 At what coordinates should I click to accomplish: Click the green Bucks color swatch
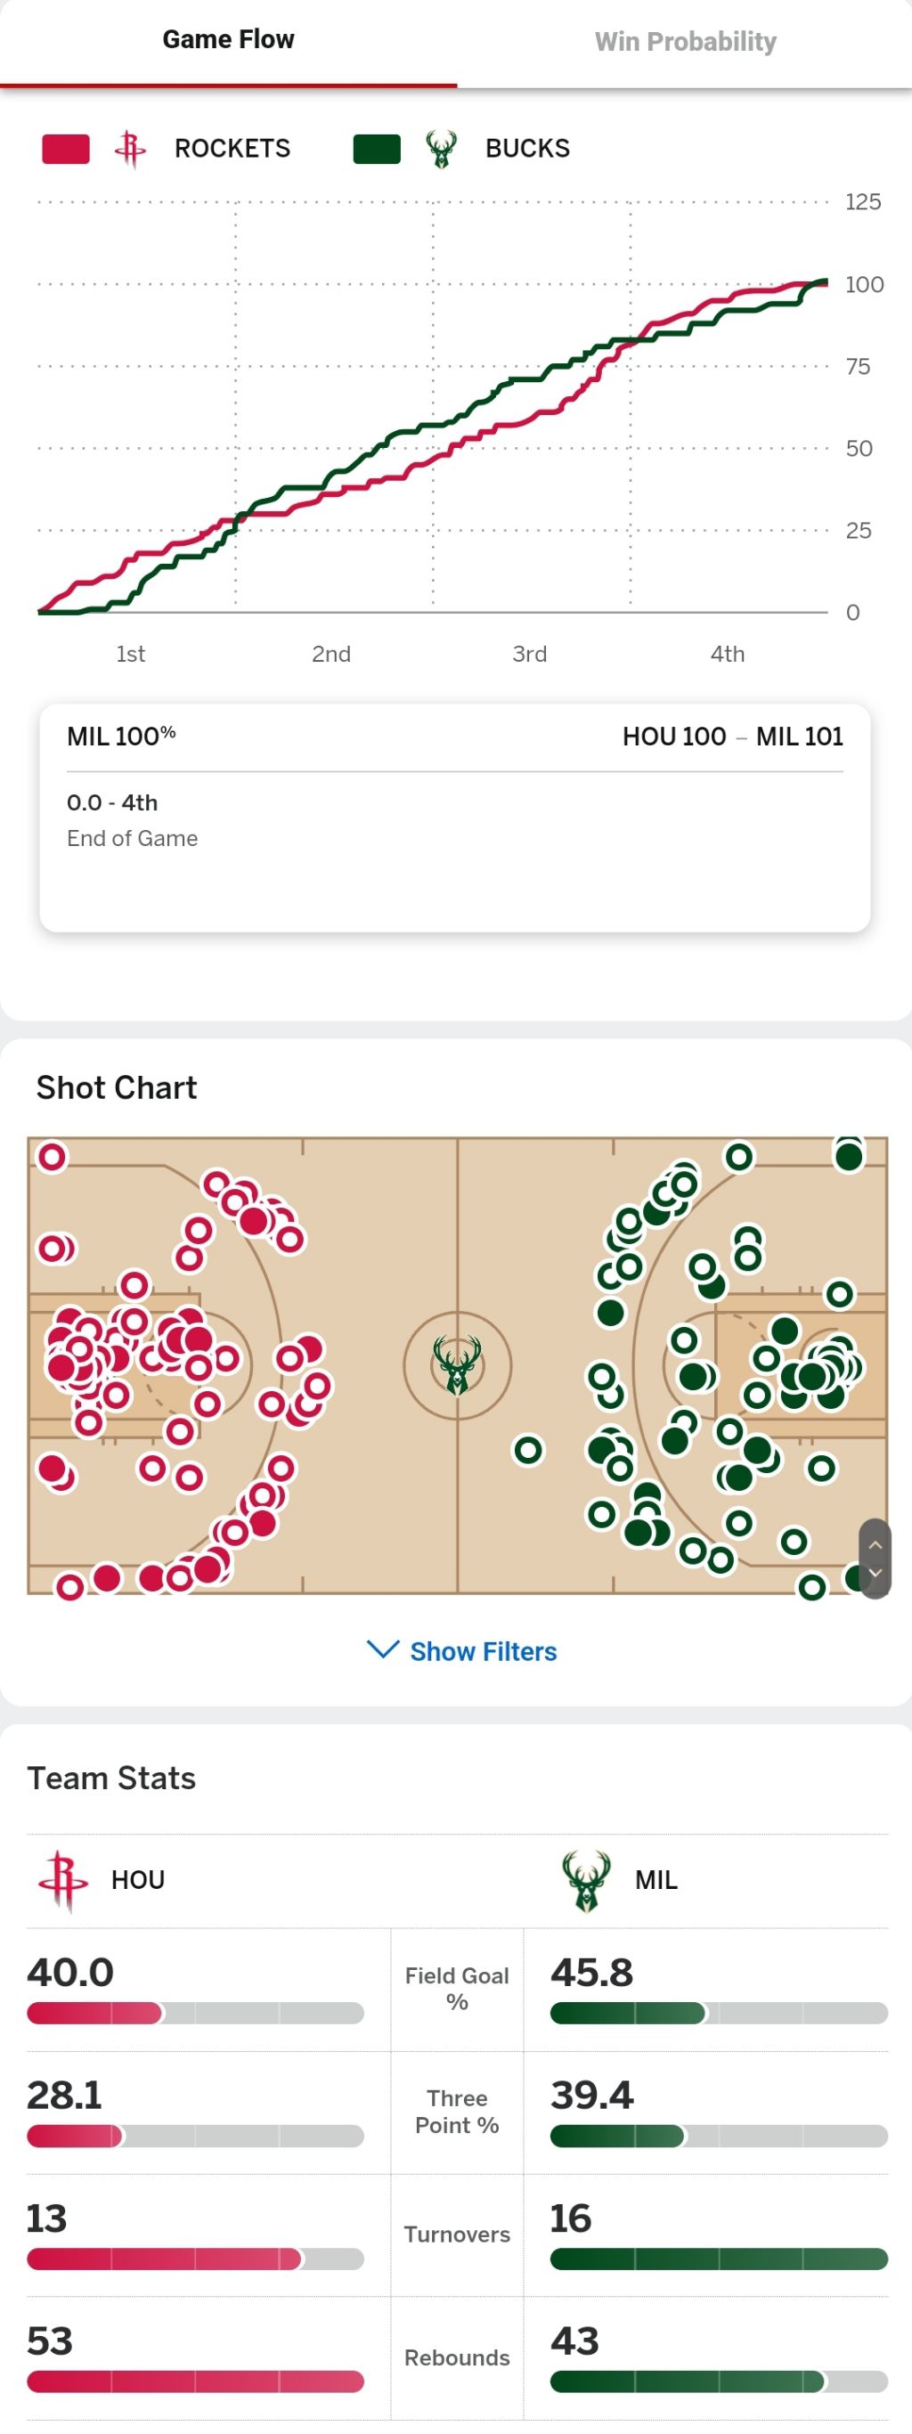[x=377, y=150]
